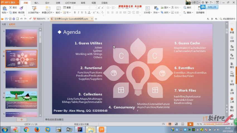Select slide 4 thumbnail with tree picture
The width and height of the screenshot is (237, 133).
(21, 100)
